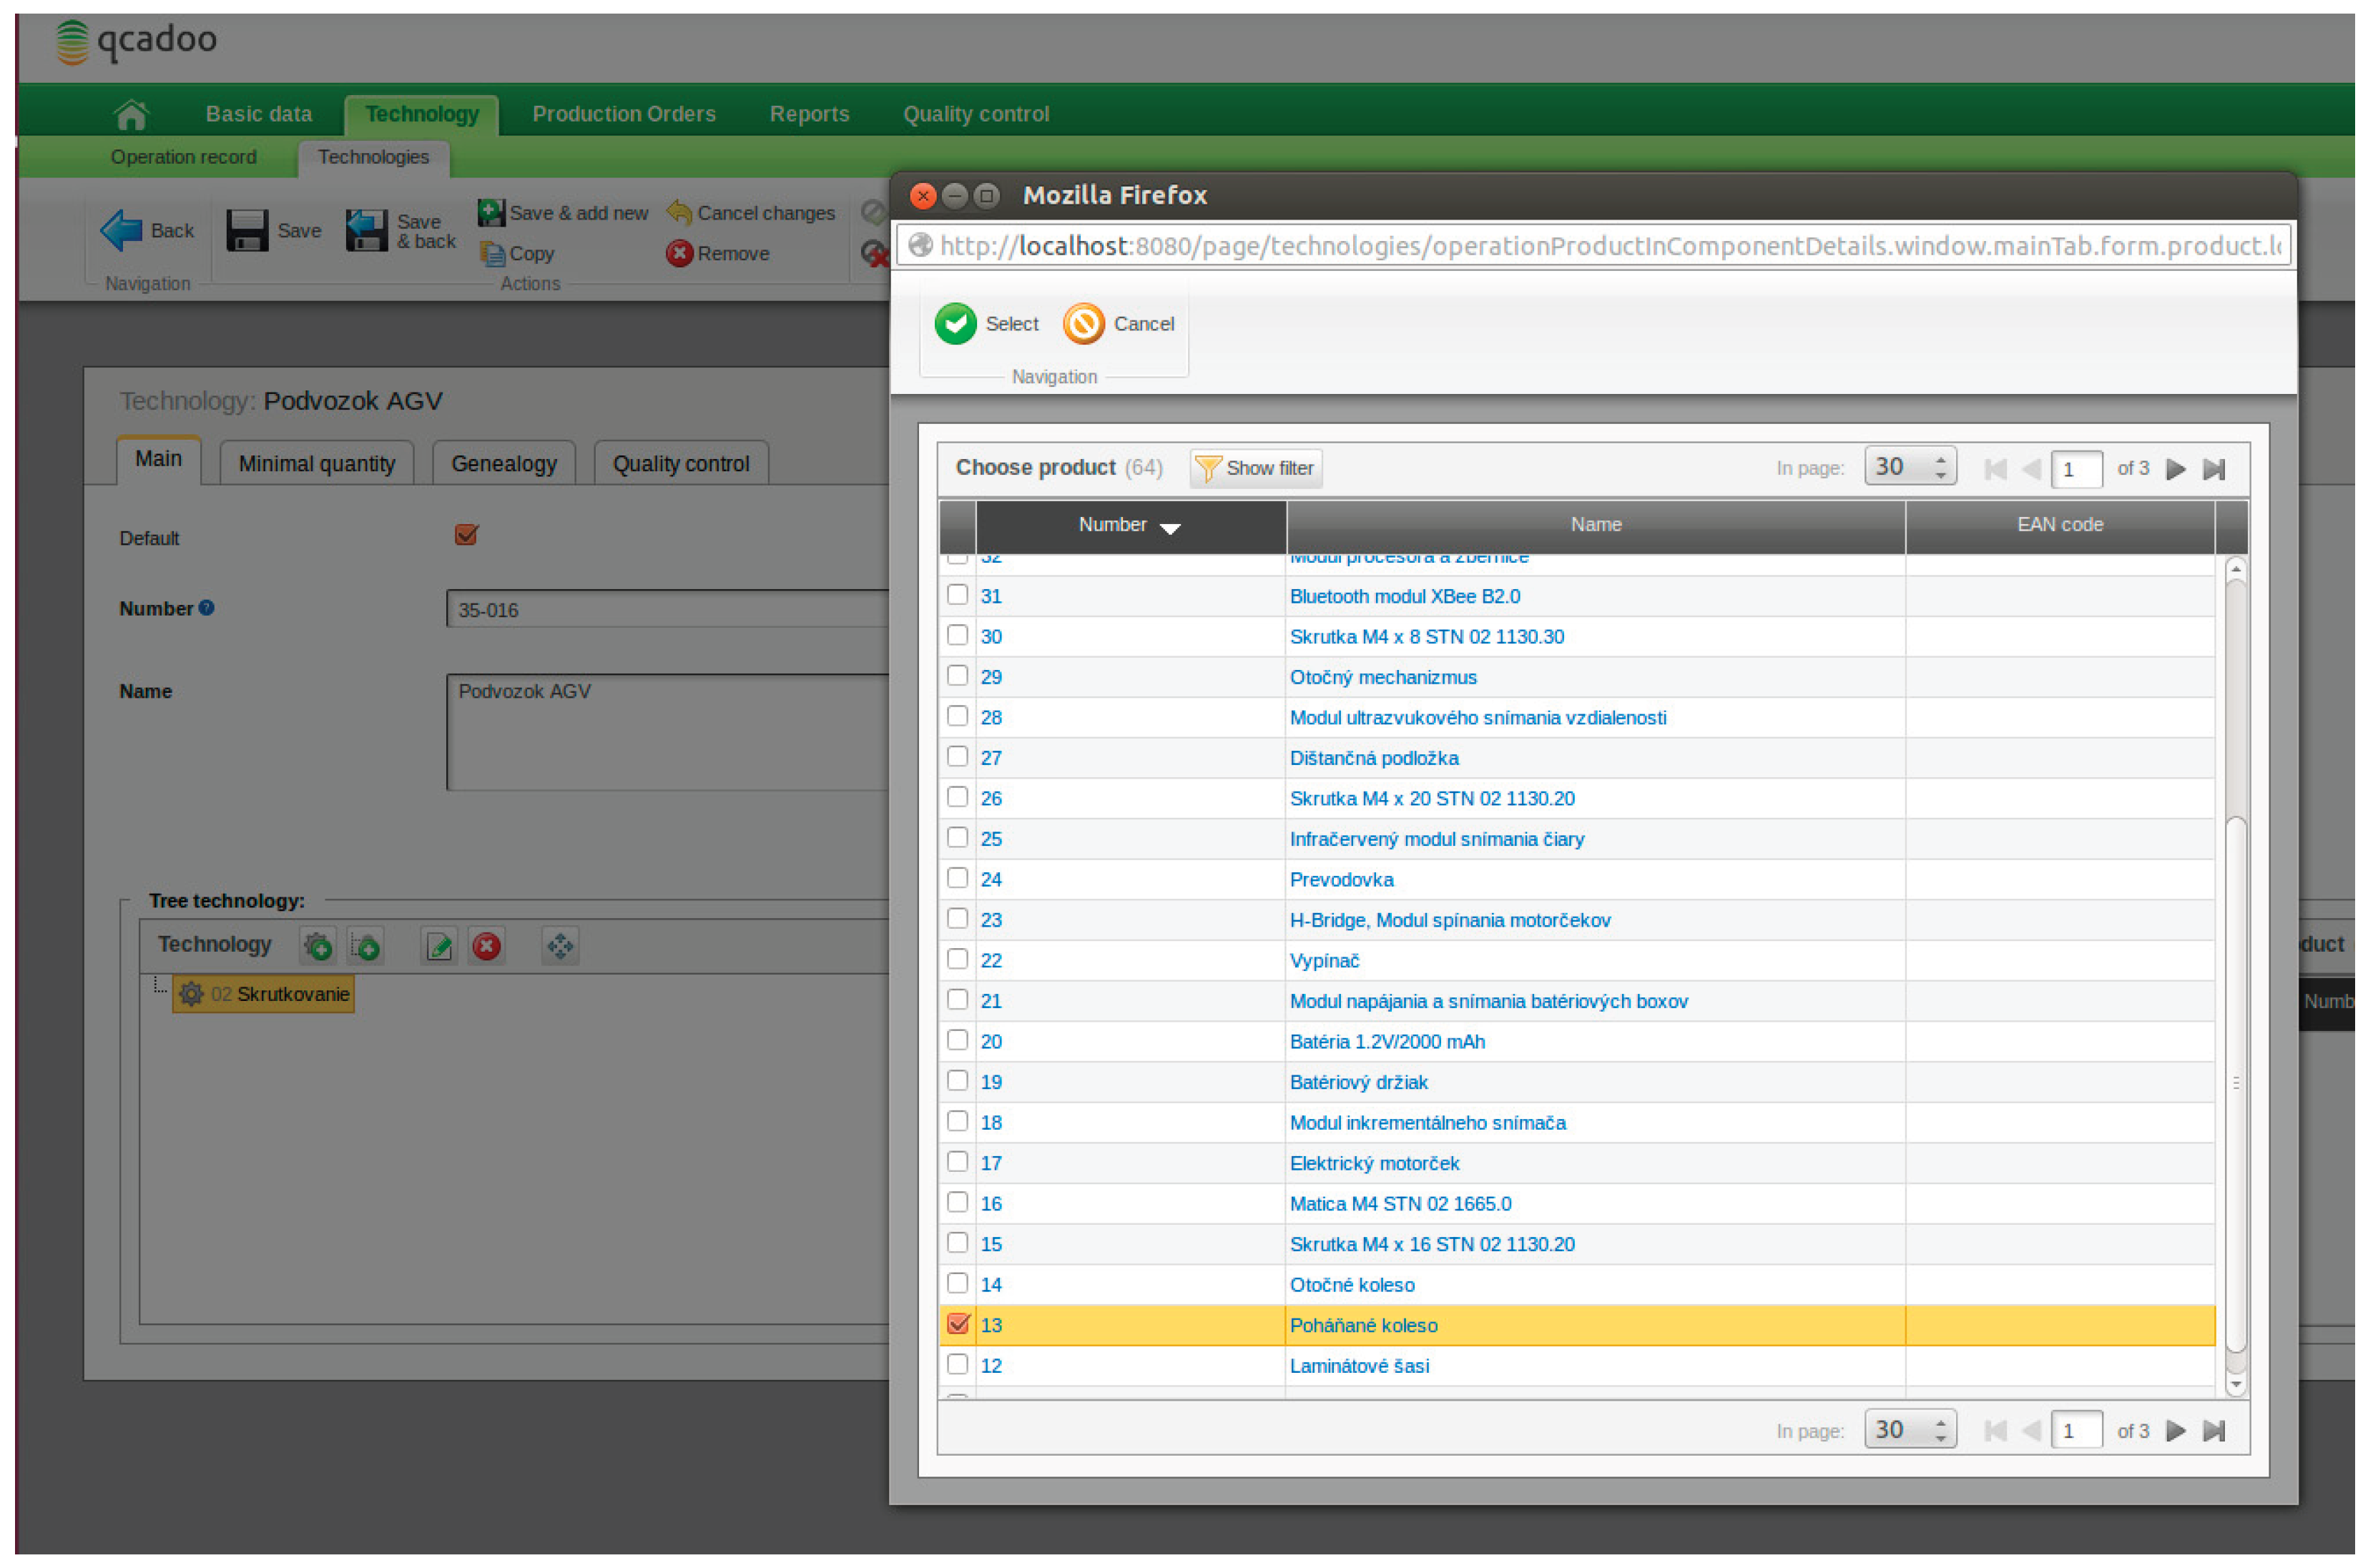Toggle the Default checkbox
Screen dimensions: 2368x1568
(466, 535)
